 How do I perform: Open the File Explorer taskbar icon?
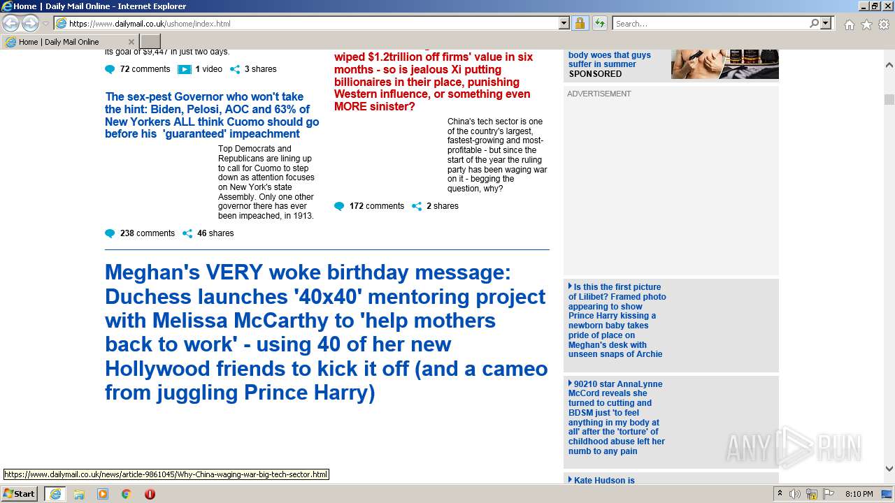79,494
